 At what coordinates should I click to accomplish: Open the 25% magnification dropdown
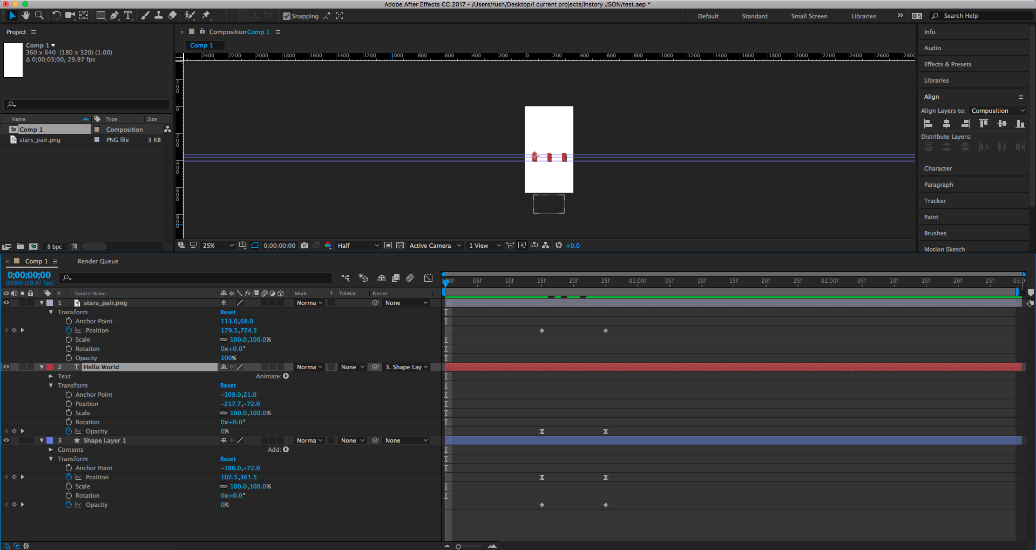click(x=218, y=246)
